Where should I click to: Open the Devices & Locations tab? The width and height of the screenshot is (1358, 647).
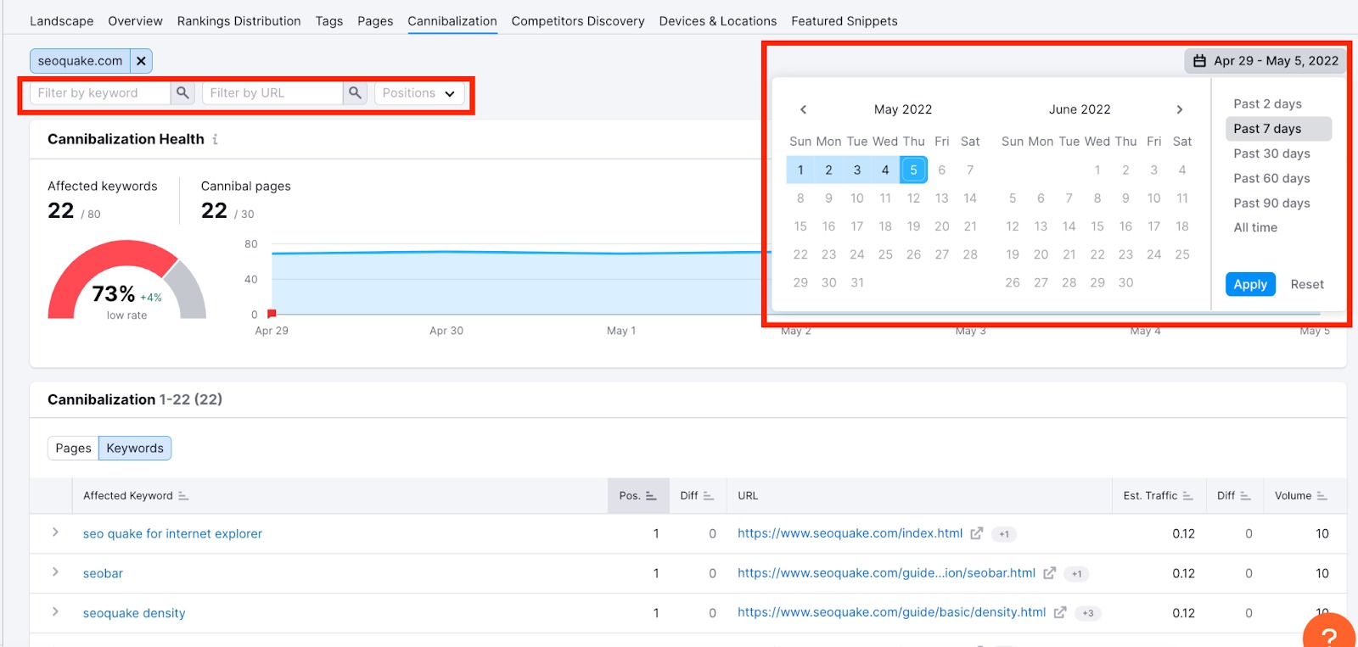[718, 21]
